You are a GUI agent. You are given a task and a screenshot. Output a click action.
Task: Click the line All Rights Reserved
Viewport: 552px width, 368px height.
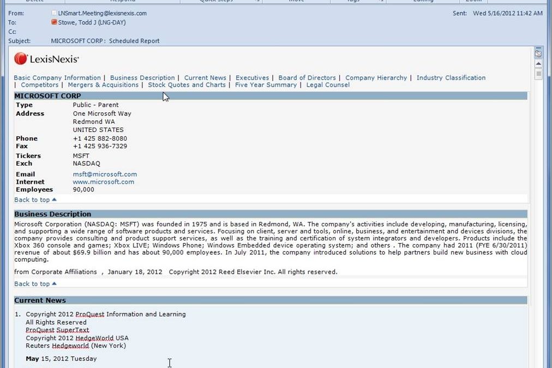pyautogui.click(x=56, y=322)
